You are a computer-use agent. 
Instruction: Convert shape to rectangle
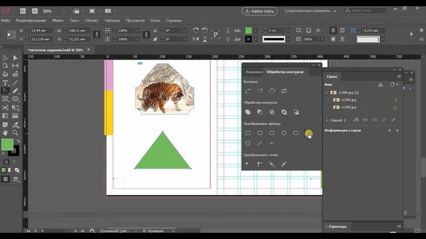[x=248, y=133]
